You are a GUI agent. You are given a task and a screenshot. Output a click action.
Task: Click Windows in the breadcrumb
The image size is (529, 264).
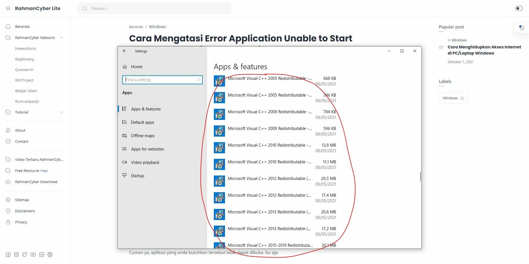click(157, 27)
